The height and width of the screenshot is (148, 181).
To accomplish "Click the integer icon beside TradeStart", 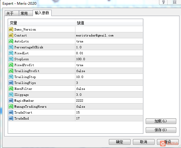I will click(x=11, y=112).
